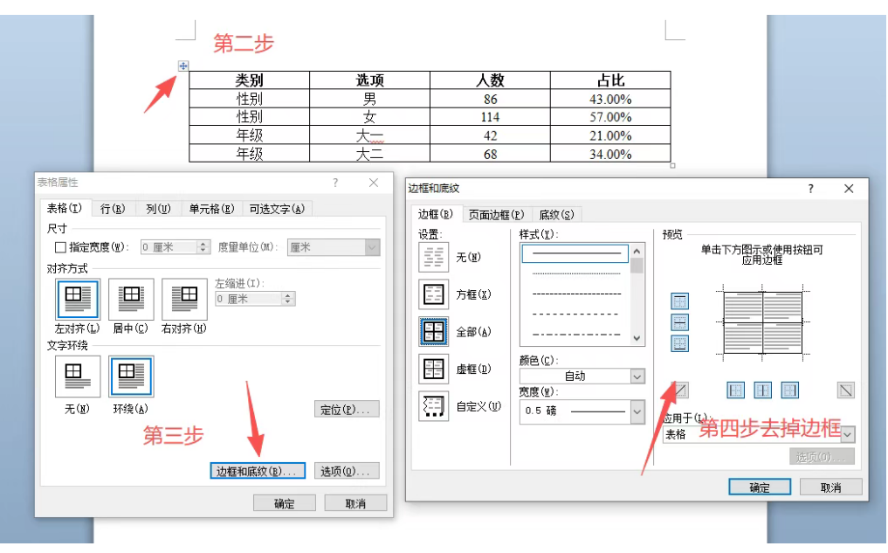Screen dimensions: 888x553
Task: Click the table cell "43.00%"
Action: 610,99
